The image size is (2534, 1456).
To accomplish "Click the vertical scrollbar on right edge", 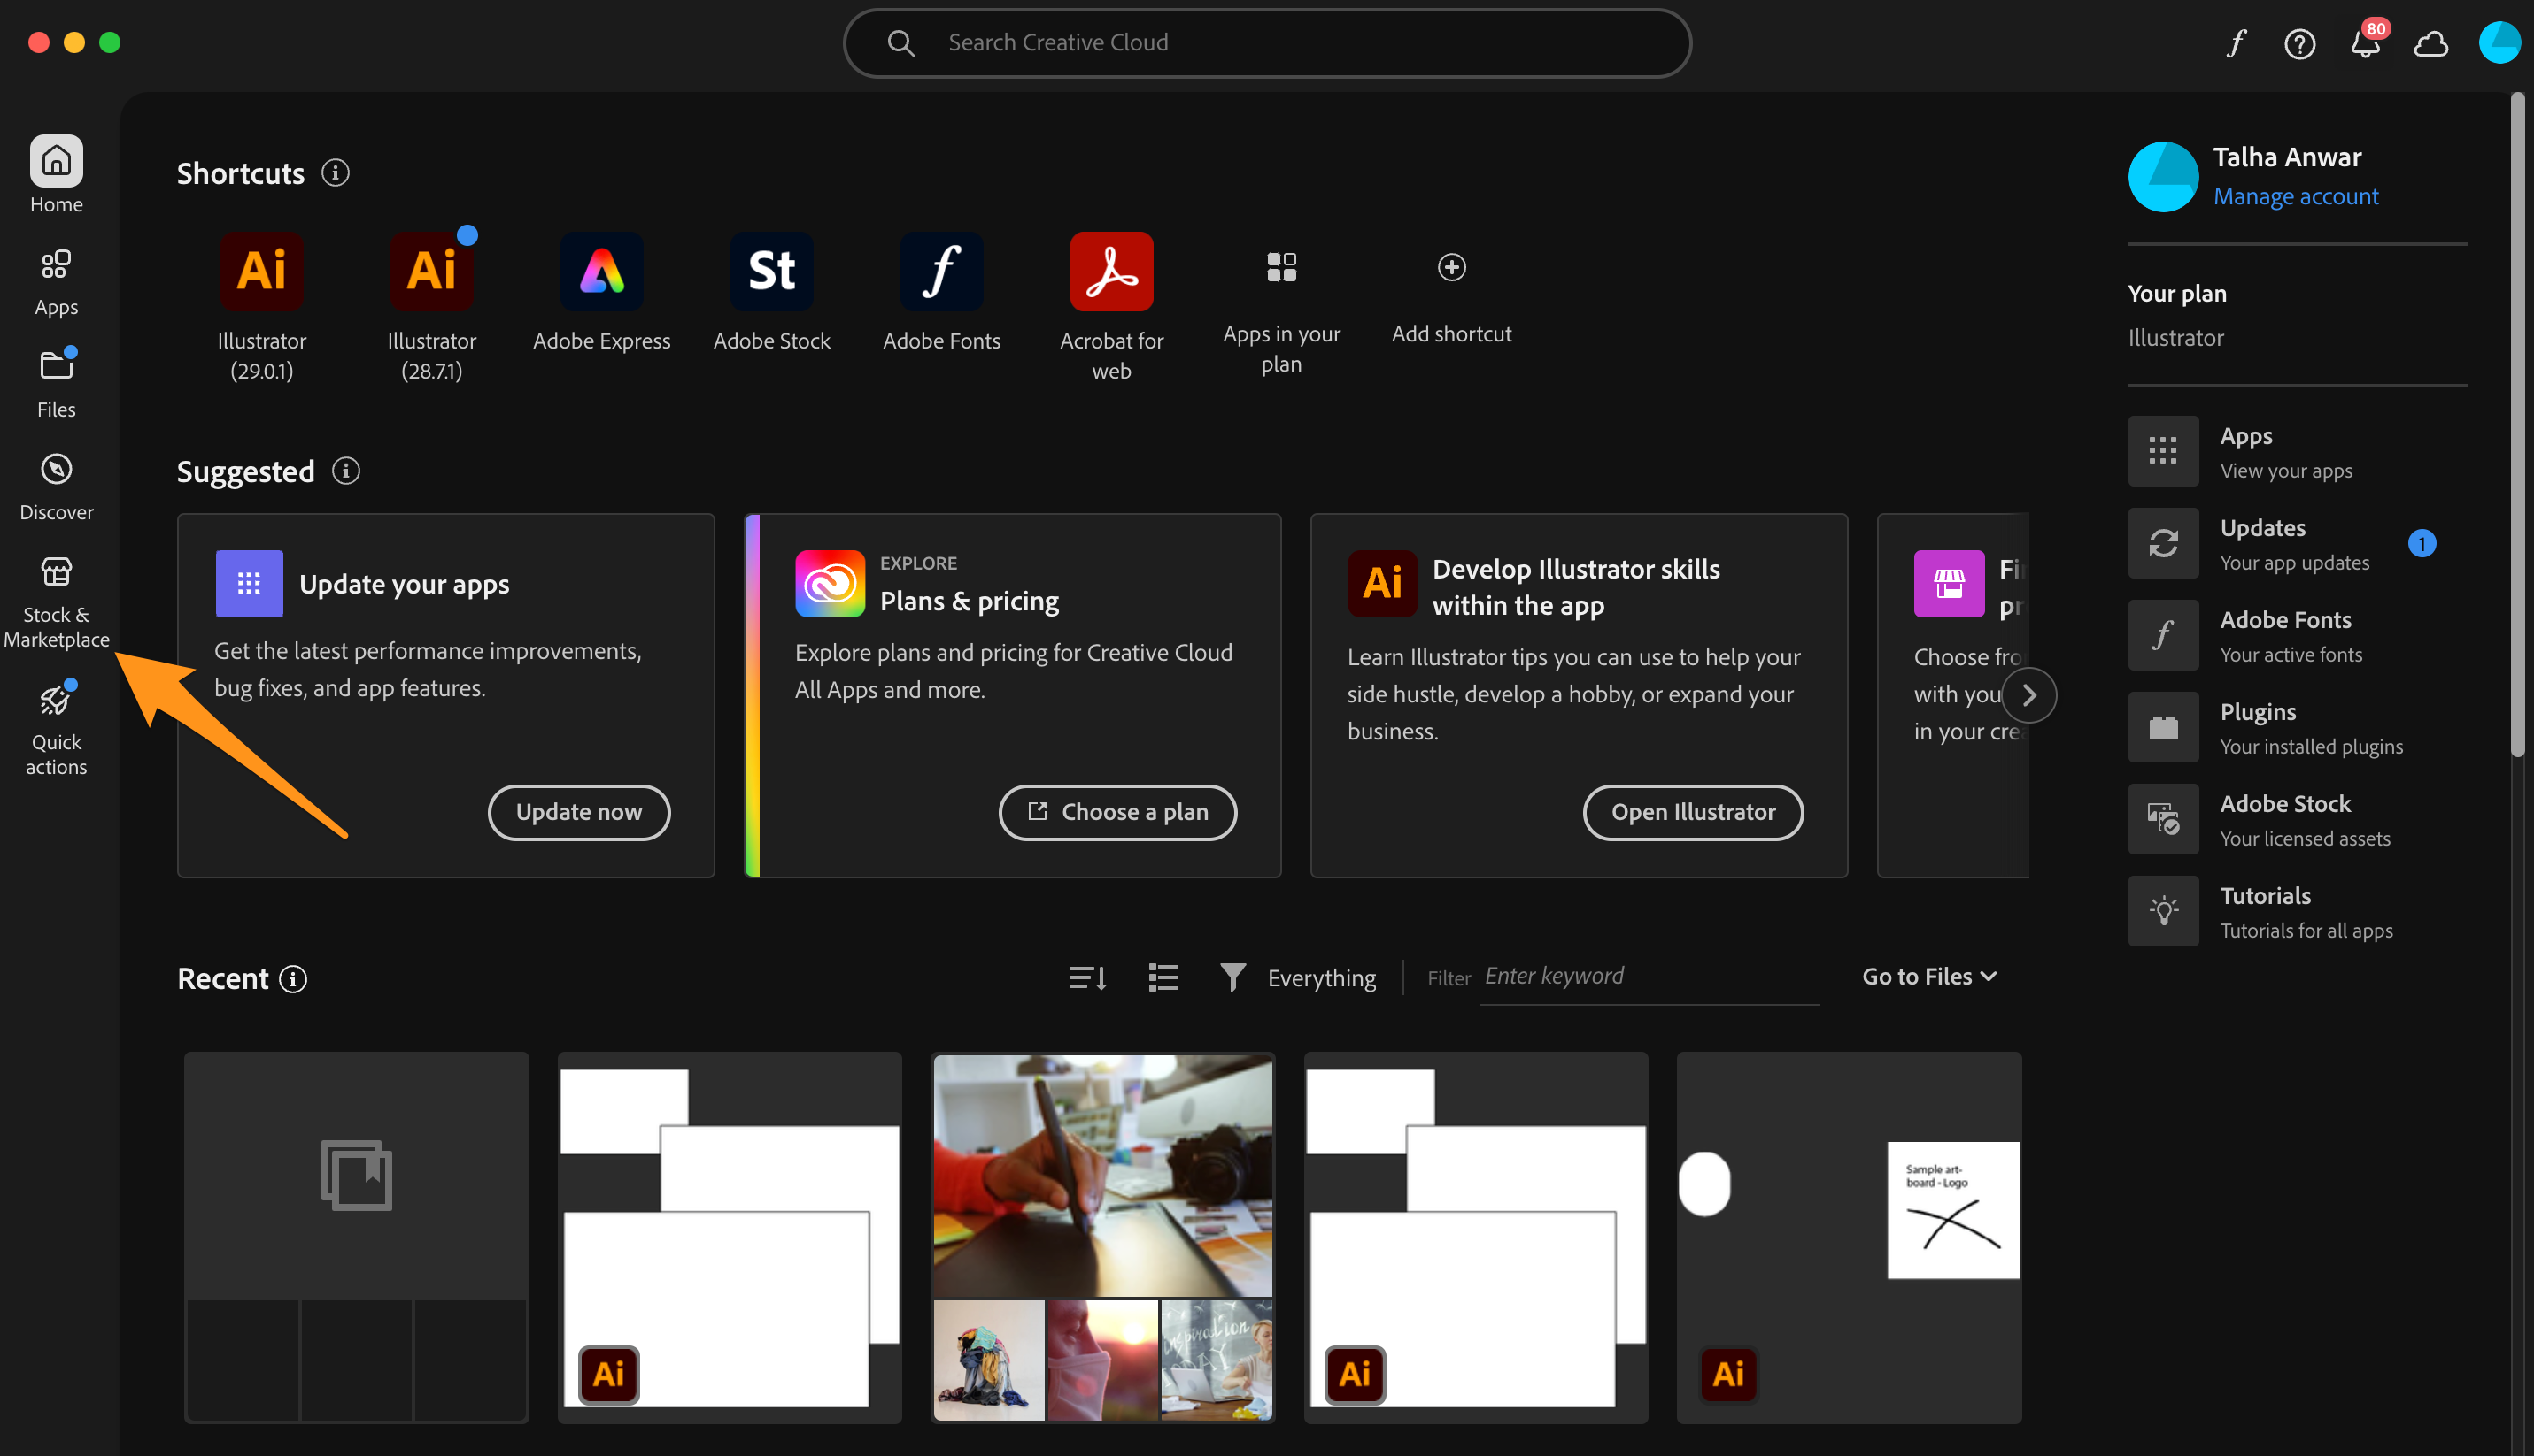I will point(2517,425).
